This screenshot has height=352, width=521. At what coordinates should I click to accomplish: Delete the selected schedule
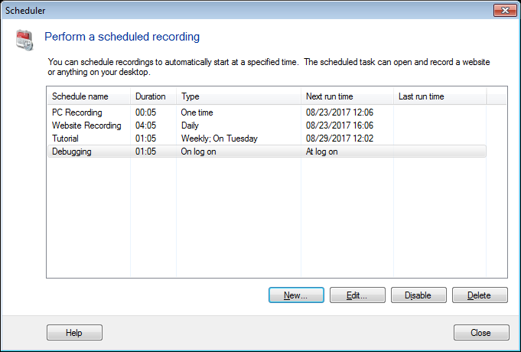[x=480, y=295]
